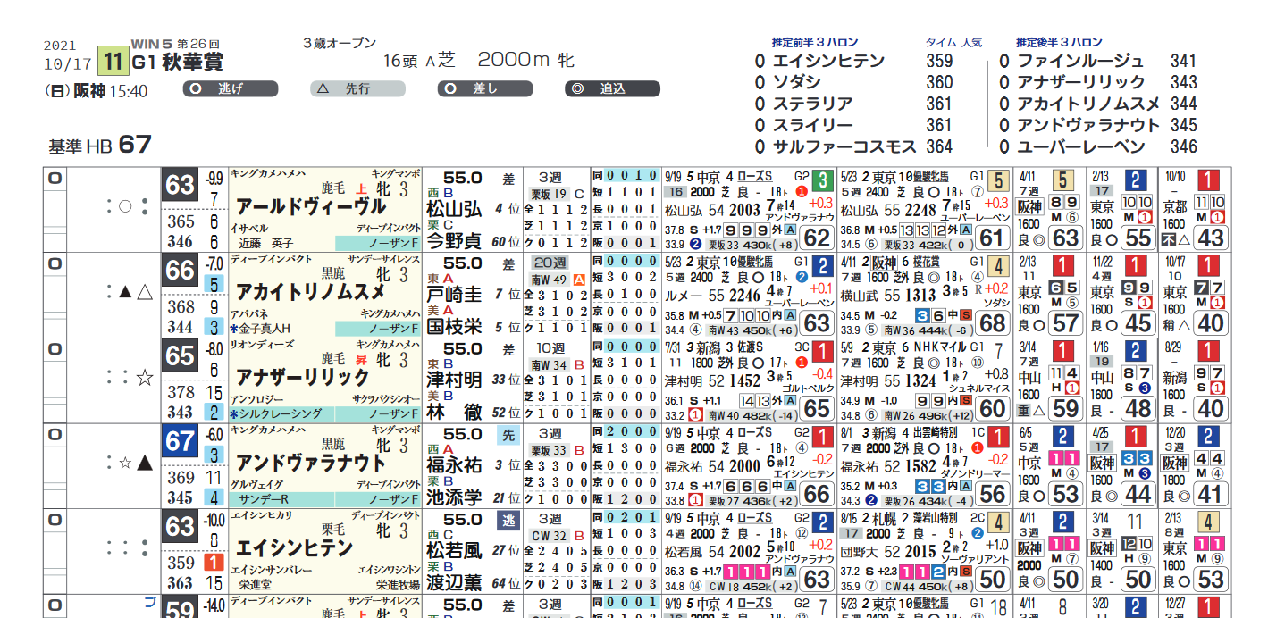Click the 逃 style badge in エイシンヒテン's row
This screenshot has height=618, width=1268.
click(507, 520)
